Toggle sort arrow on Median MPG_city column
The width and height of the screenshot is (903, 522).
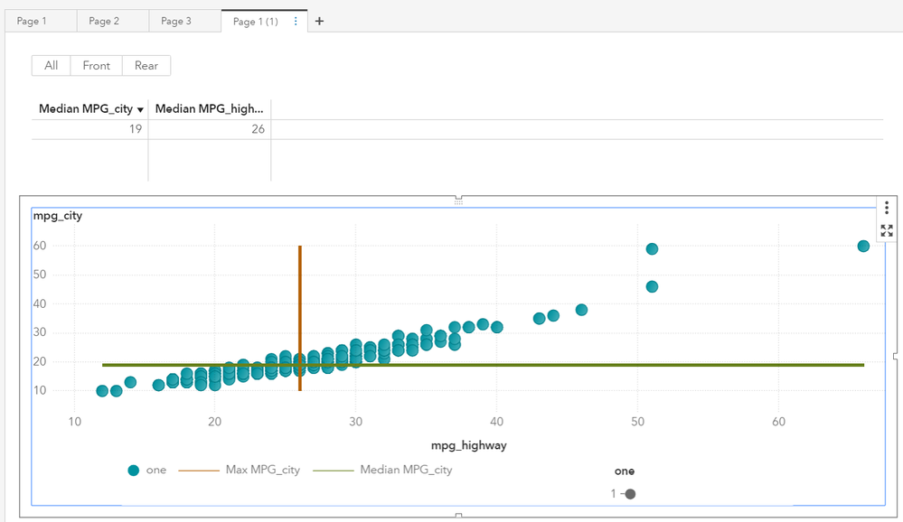[x=141, y=109]
